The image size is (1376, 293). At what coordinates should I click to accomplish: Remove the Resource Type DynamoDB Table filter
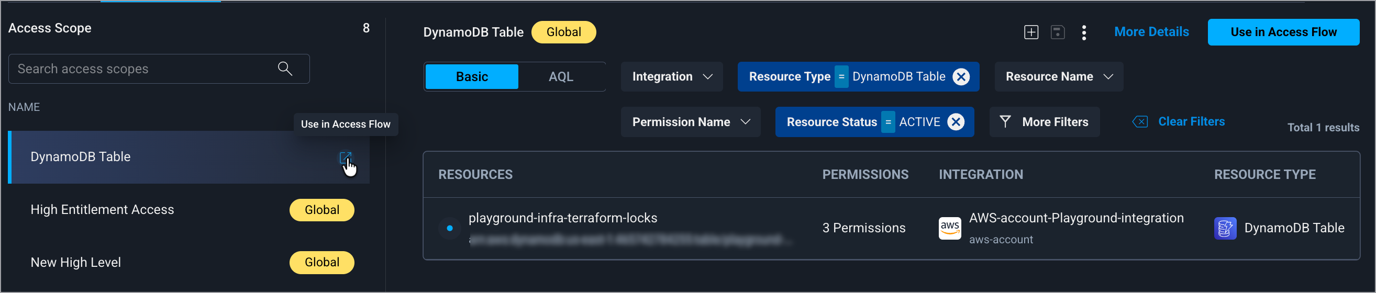(961, 77)
